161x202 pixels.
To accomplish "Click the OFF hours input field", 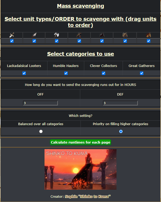I will pos(41,103).
